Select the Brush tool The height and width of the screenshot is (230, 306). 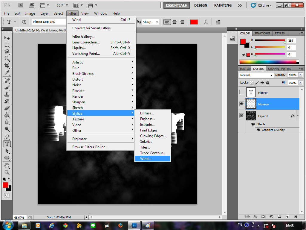coord(7,87)
